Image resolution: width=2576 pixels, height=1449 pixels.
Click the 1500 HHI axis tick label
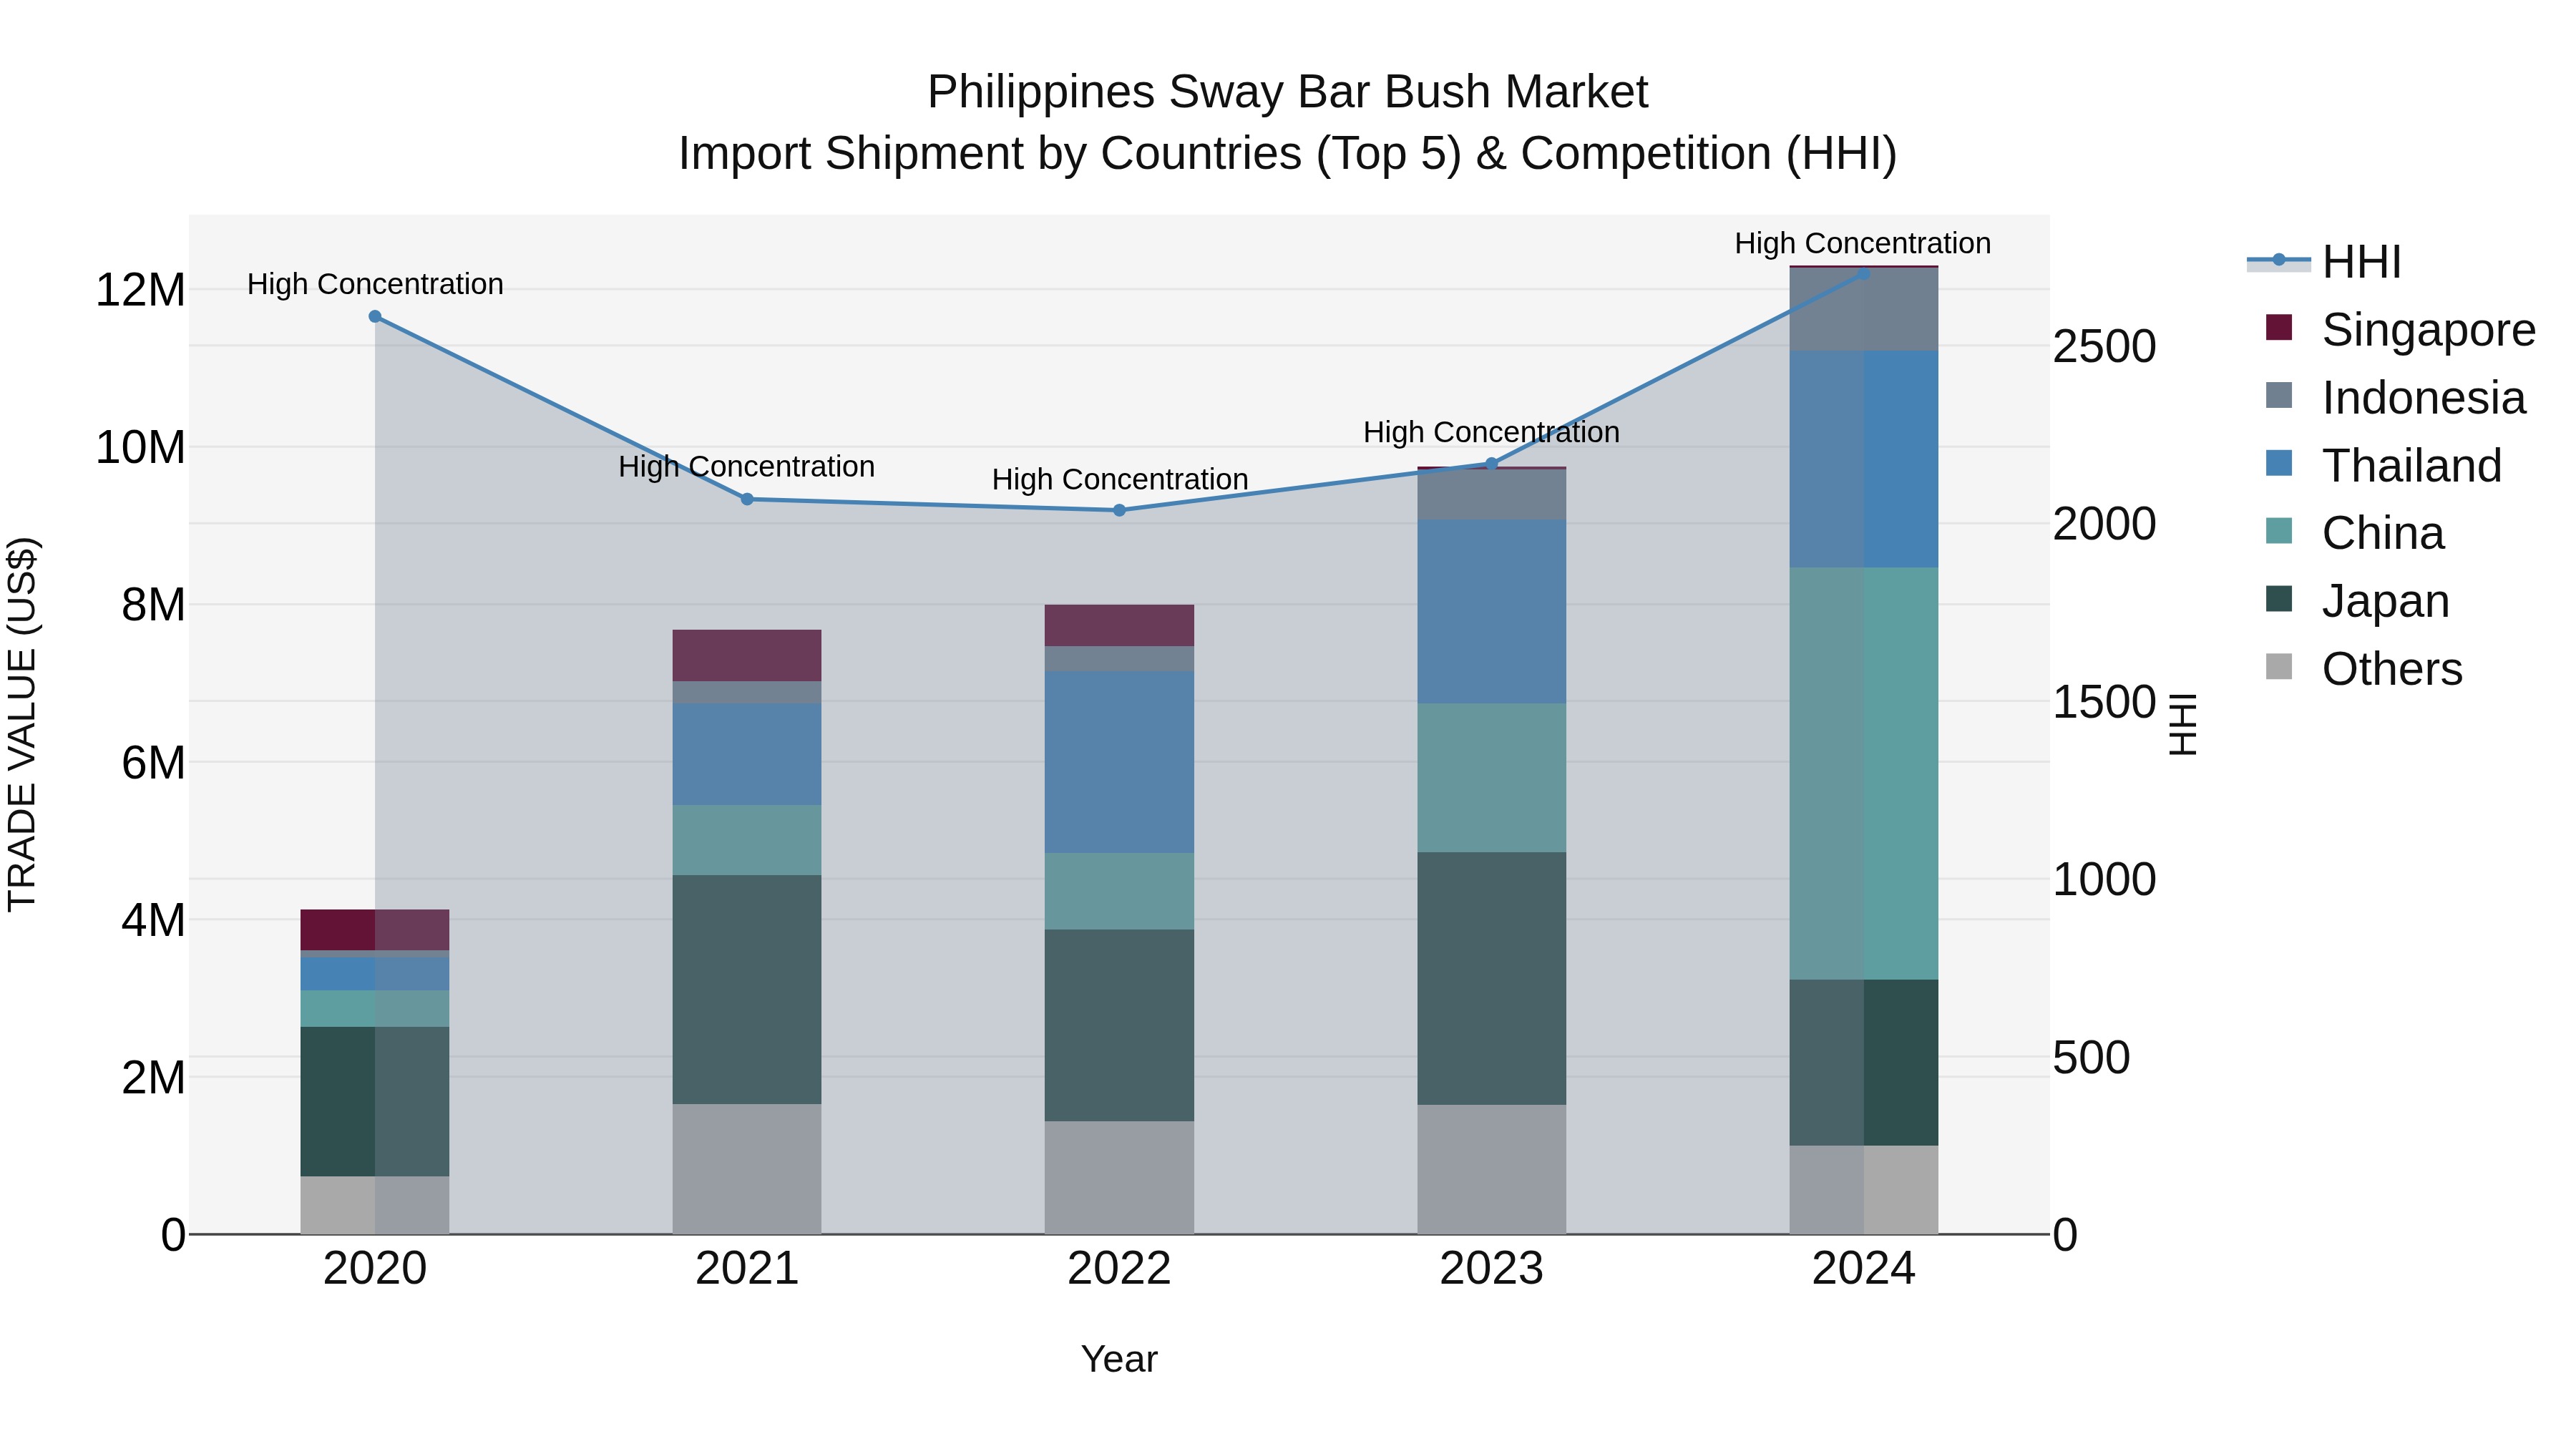point(2104,702)
